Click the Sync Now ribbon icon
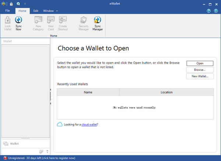Screen dimensions: 221x161 18,23
